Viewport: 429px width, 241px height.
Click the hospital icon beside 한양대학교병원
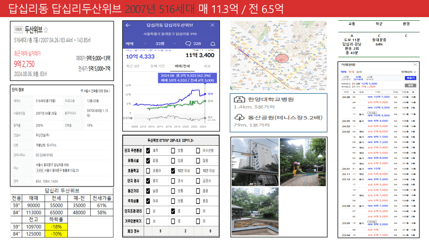239,99
